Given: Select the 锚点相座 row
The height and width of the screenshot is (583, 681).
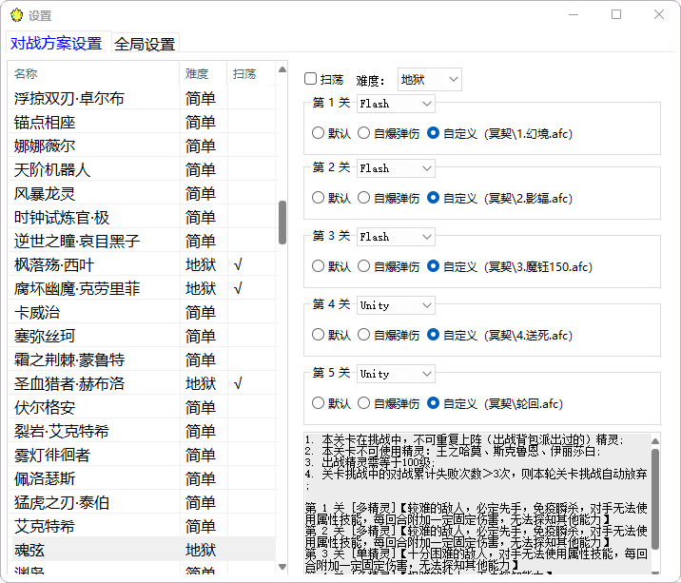Looking at the screenshot, I should tap(142, 122).
